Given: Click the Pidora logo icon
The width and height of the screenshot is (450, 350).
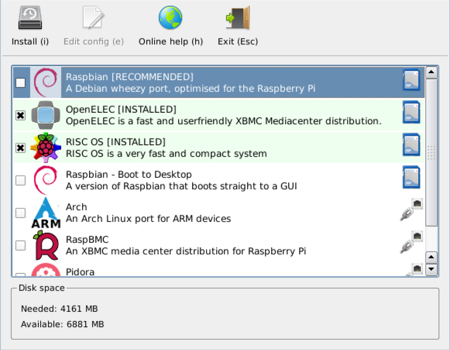Looking at the screenshot, I should pyautogui.click(x=46, y=270).
